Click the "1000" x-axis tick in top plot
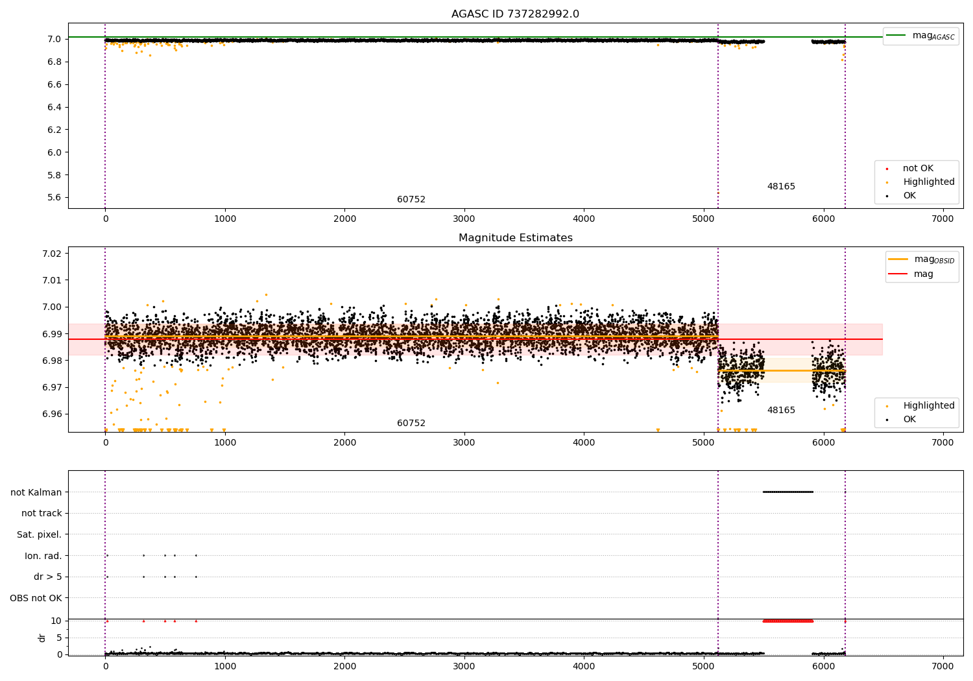This screenshot has width=973, height=681. (225, 219)
